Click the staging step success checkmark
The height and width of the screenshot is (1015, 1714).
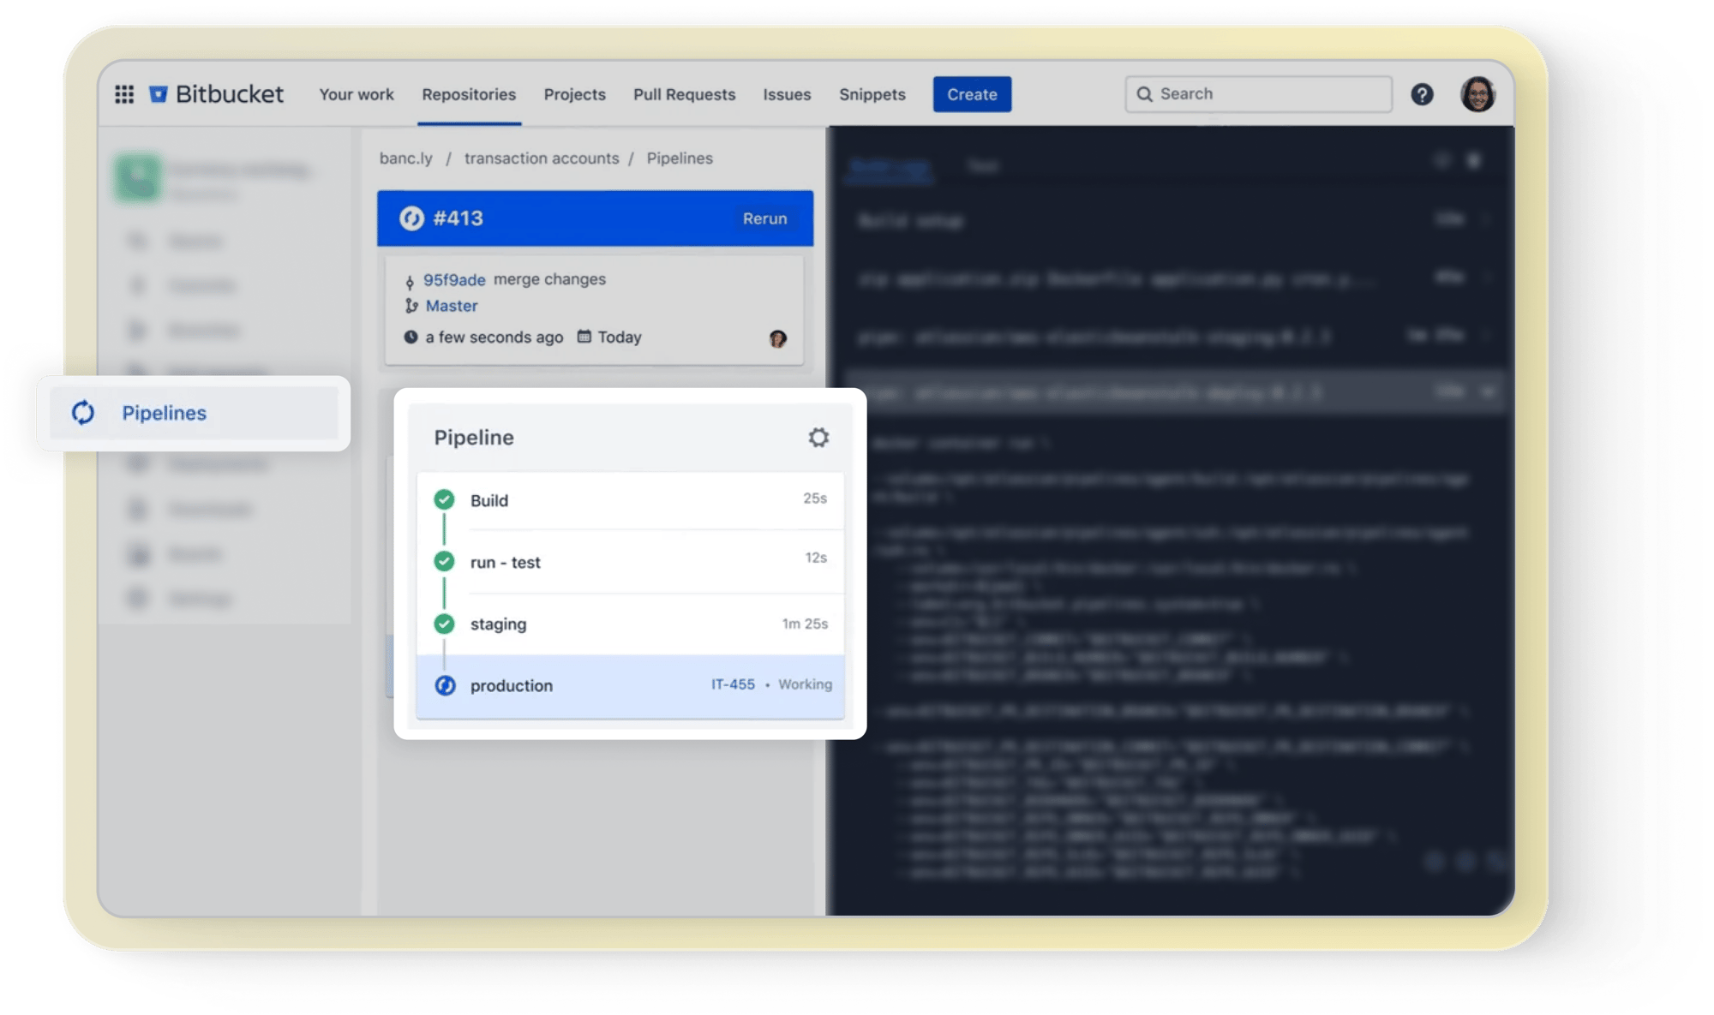444,624
